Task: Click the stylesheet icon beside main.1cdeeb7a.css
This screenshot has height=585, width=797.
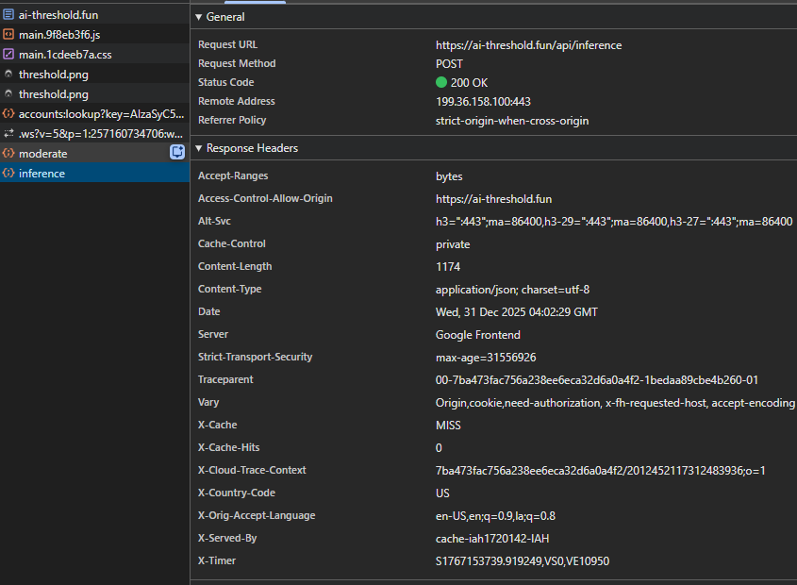Action: (x=8, y=54)
